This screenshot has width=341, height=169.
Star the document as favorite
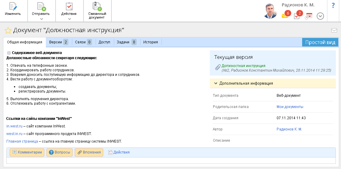8,30
